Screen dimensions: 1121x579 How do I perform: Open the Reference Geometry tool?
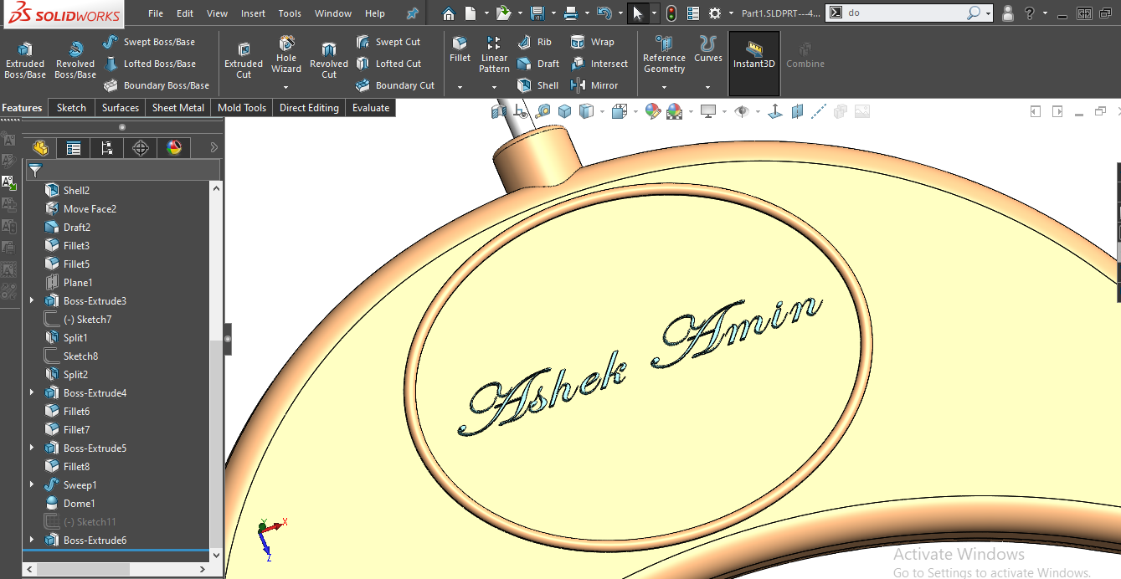pos(664,54)
